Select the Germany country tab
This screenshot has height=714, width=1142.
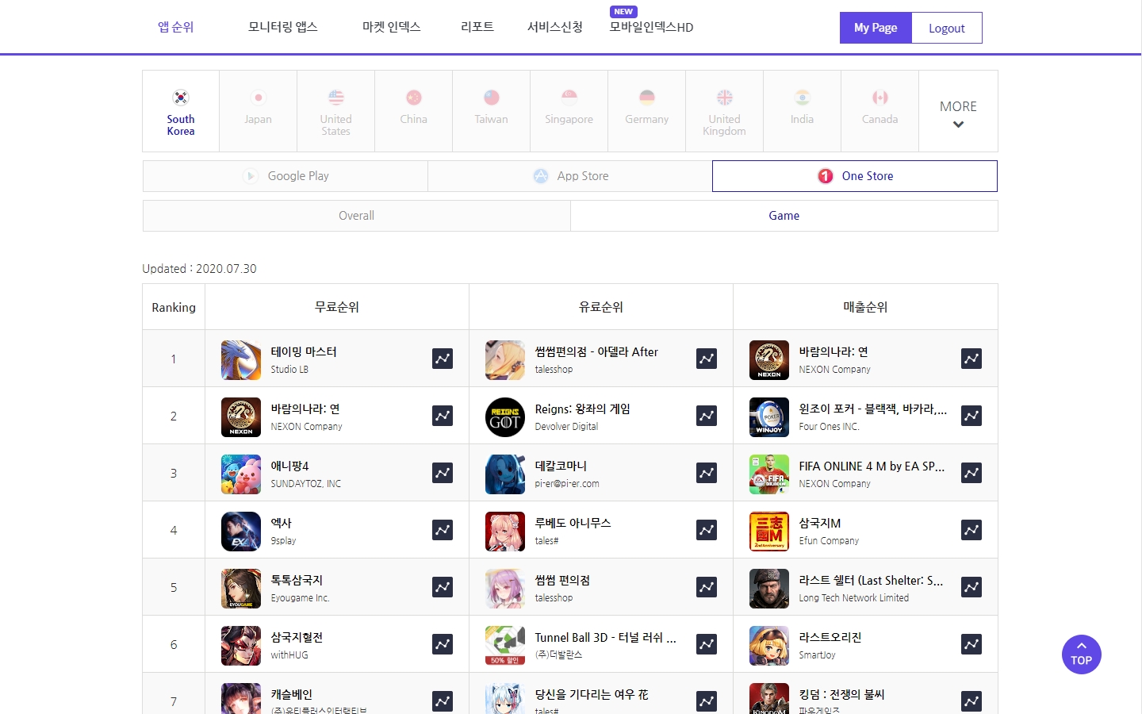(x=646, y=111)
